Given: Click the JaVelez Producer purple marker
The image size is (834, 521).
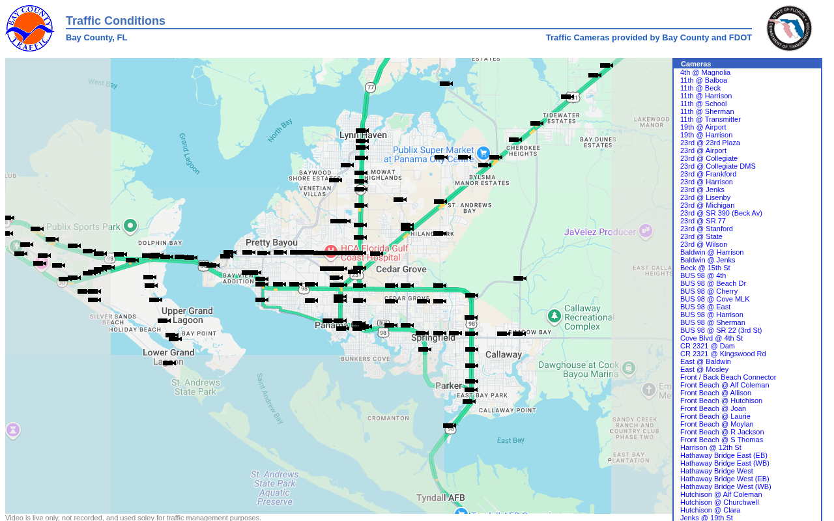Looking at the screenshot, I should [x=646, y=231].
